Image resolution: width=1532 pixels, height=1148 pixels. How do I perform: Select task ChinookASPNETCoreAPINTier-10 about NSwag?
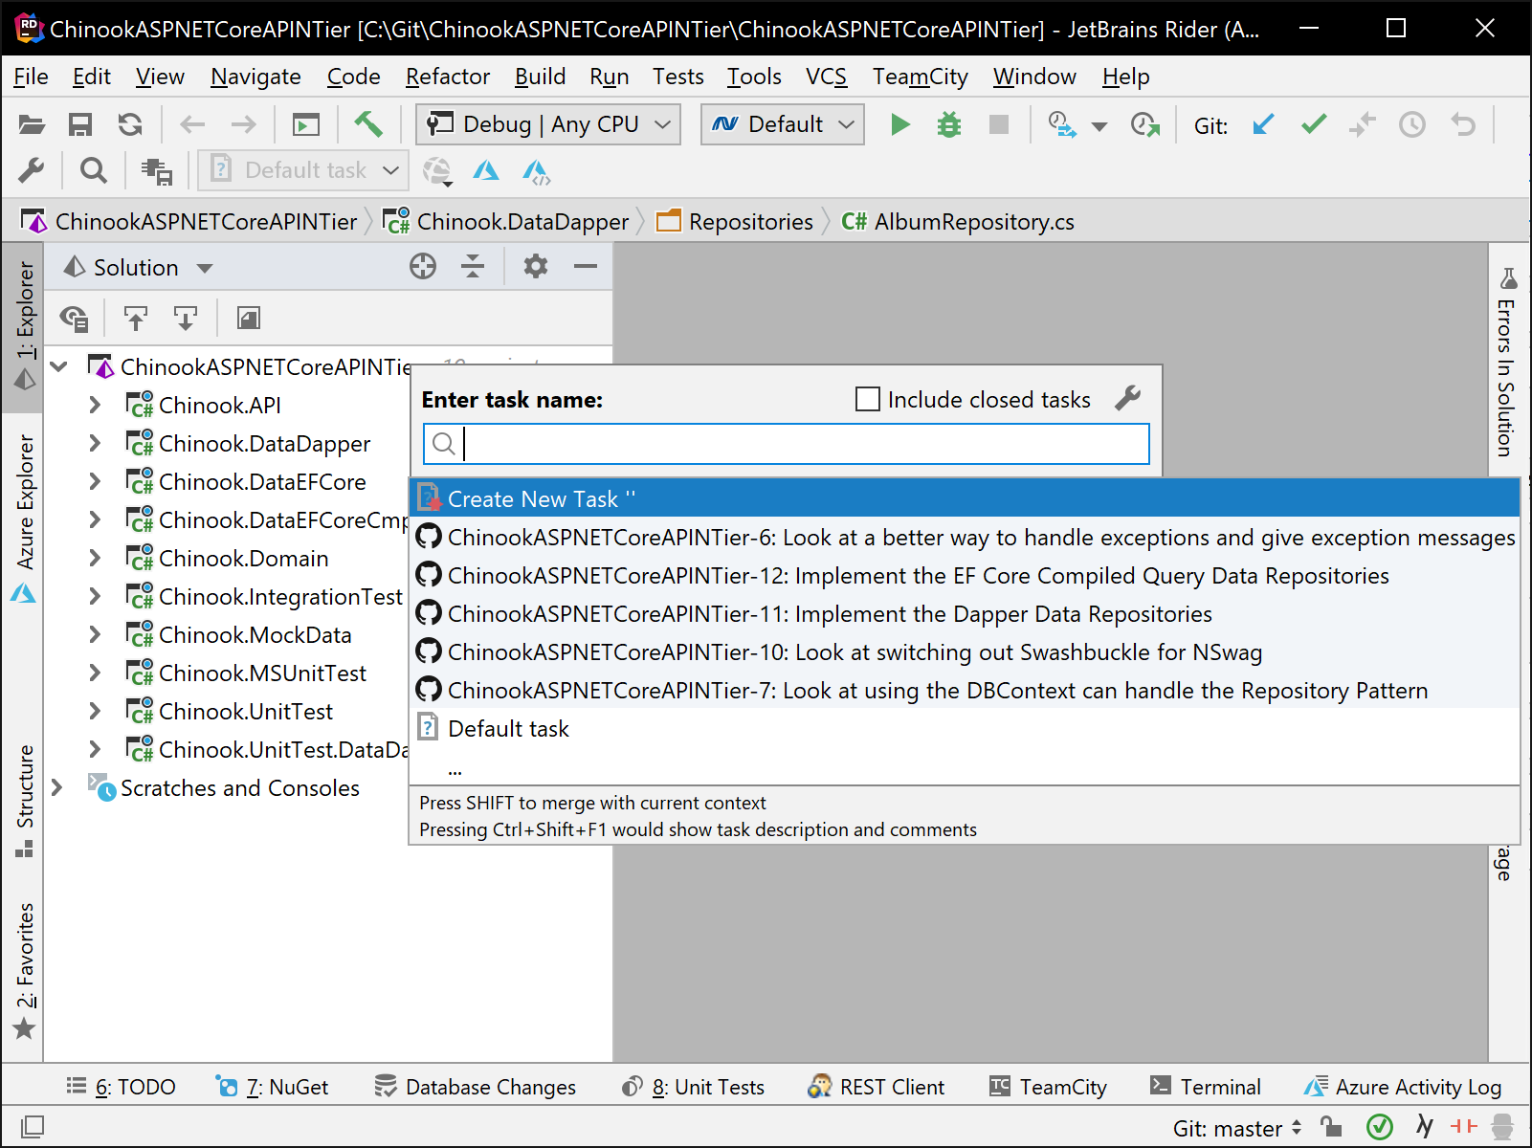click(x=965, y=651)
